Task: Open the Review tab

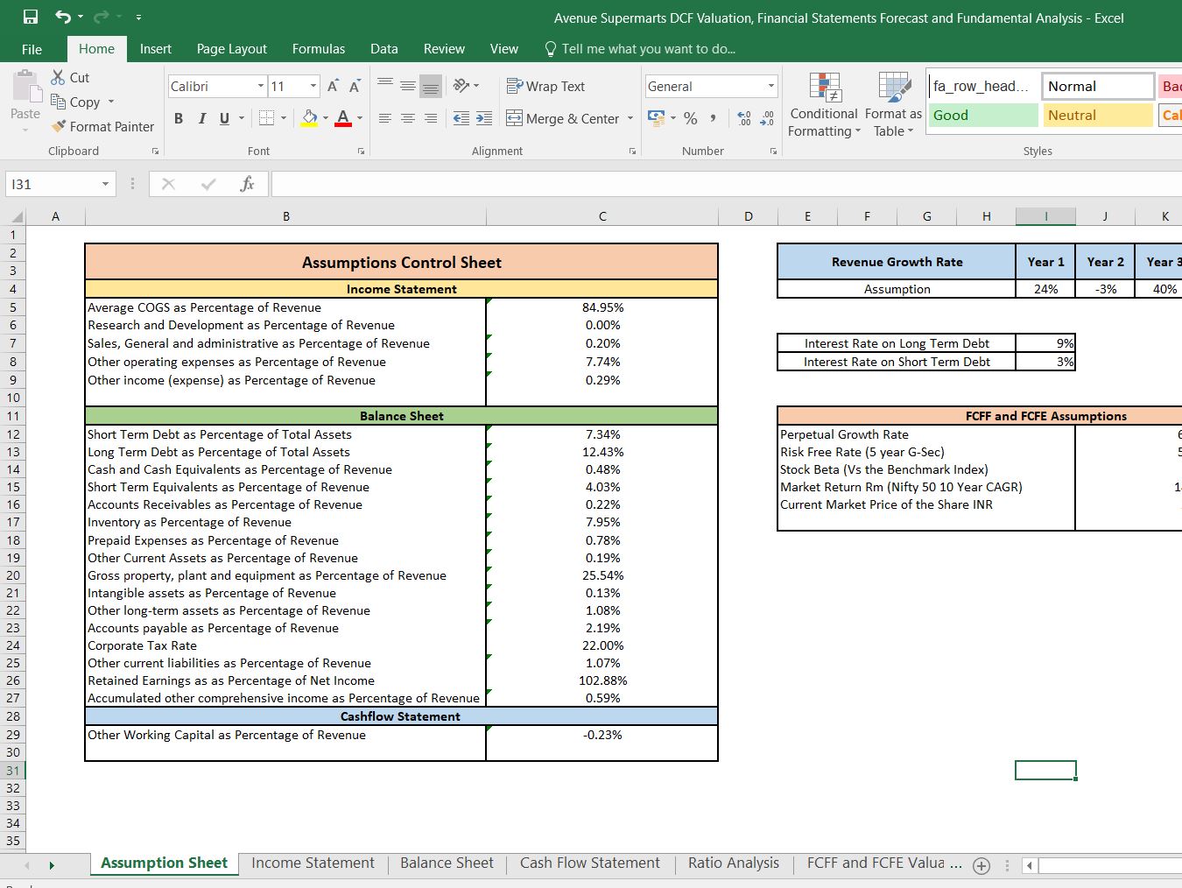Action: pyautogui.click(x=444, y=49)
